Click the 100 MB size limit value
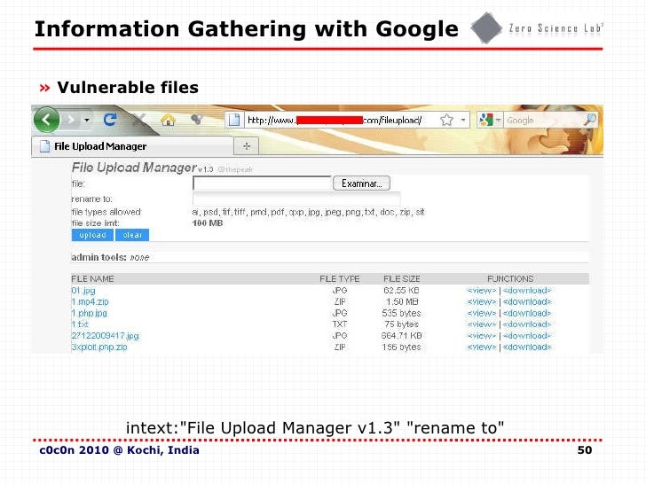 click(208, 223)
